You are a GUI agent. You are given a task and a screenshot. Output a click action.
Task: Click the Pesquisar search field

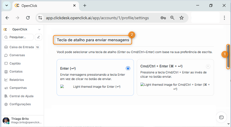(18, 37)
